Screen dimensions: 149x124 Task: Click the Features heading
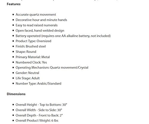click(14, 4)
